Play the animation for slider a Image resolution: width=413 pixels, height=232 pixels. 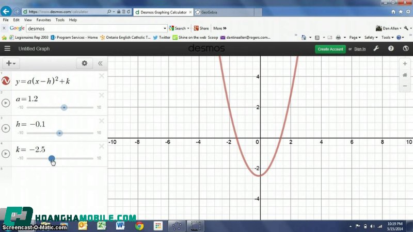(x=6, y=103)
